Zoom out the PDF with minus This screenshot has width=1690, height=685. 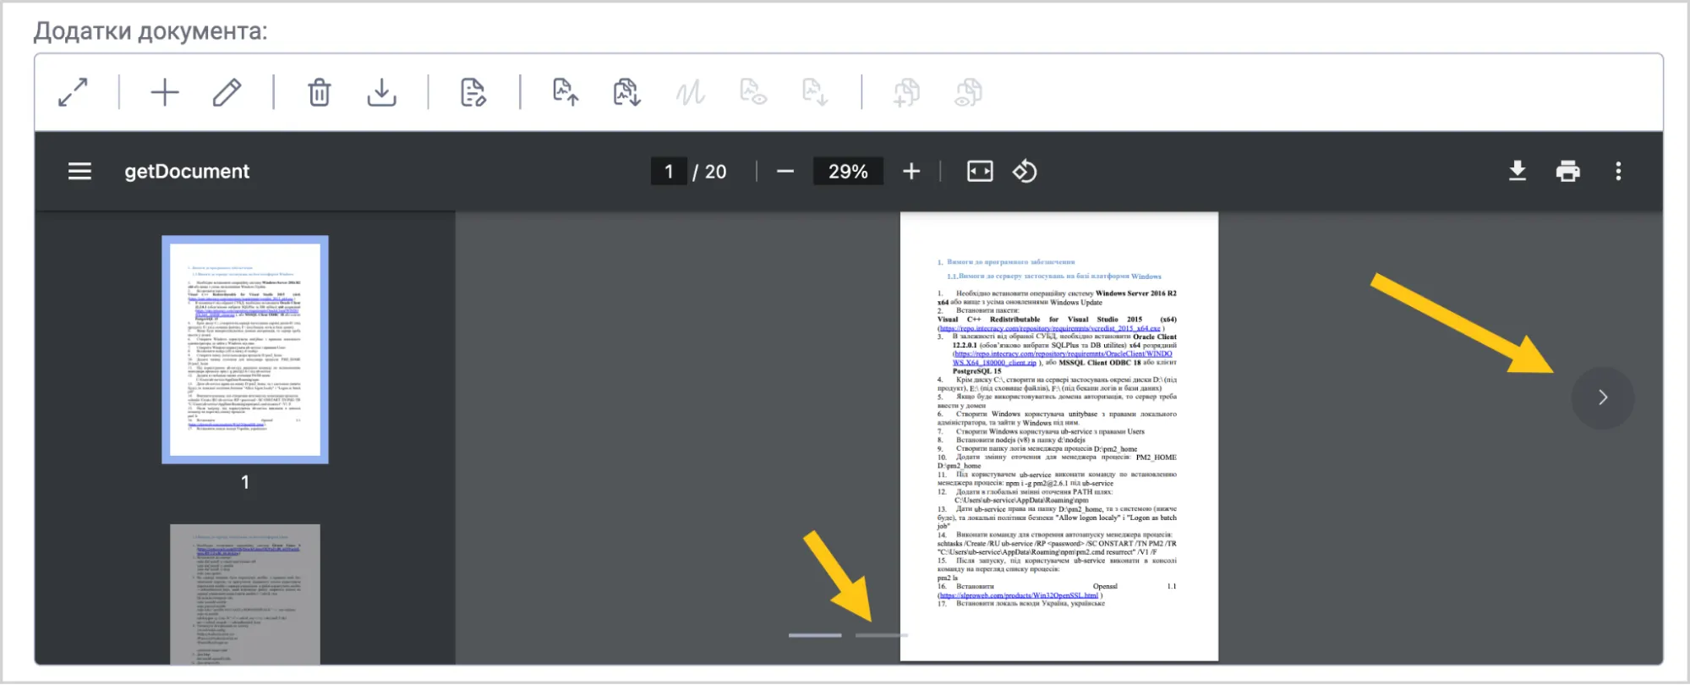click(x=785, y=172)
